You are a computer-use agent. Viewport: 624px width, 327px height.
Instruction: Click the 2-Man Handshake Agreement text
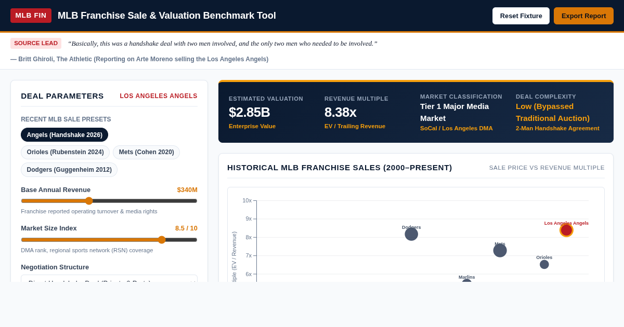point(557,128)
